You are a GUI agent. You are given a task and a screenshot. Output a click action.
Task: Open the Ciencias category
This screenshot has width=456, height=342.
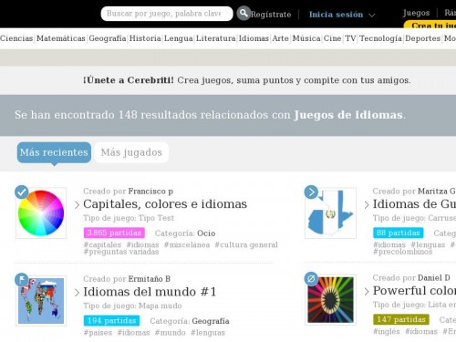click(16, 38)
